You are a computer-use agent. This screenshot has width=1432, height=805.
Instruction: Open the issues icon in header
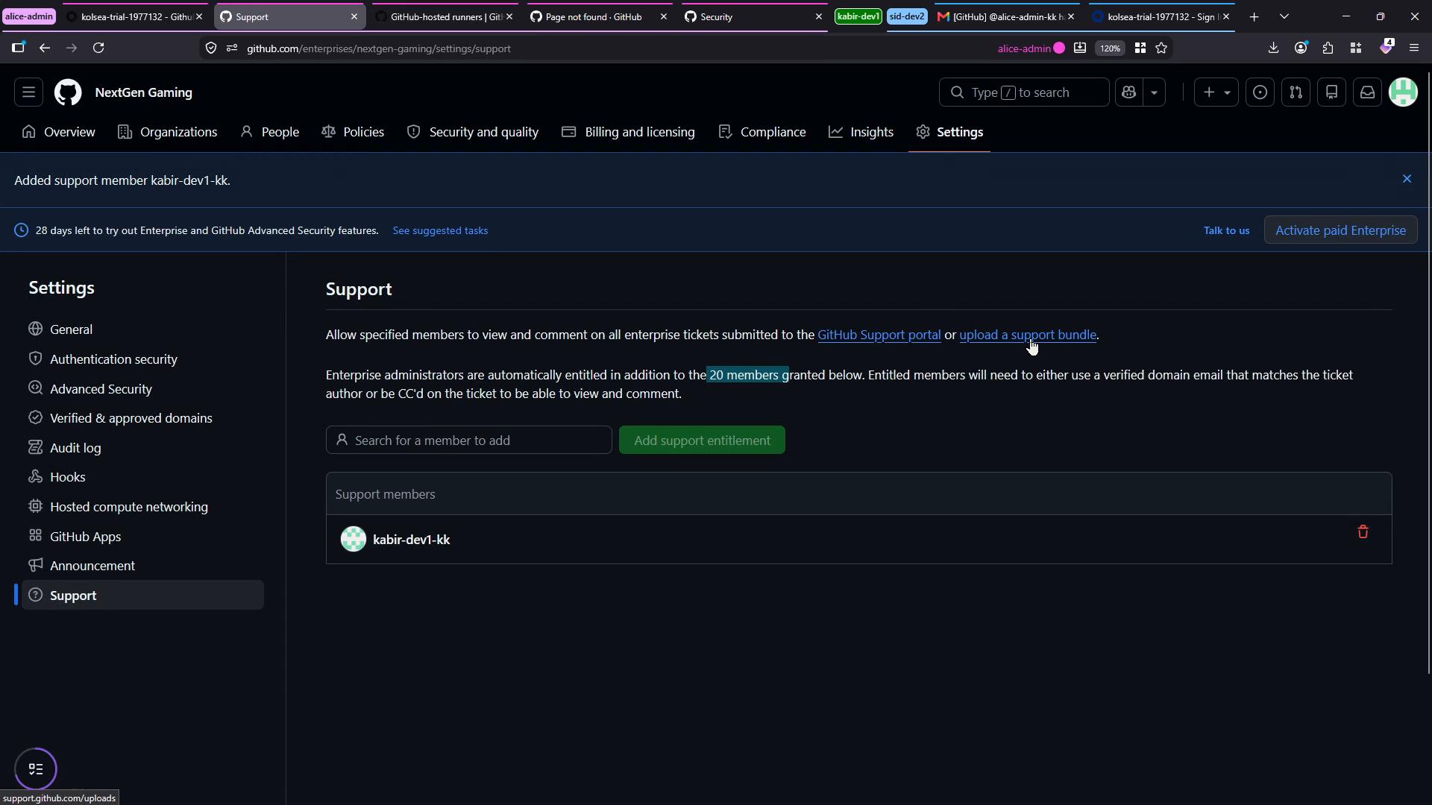tap(1260, 92)
